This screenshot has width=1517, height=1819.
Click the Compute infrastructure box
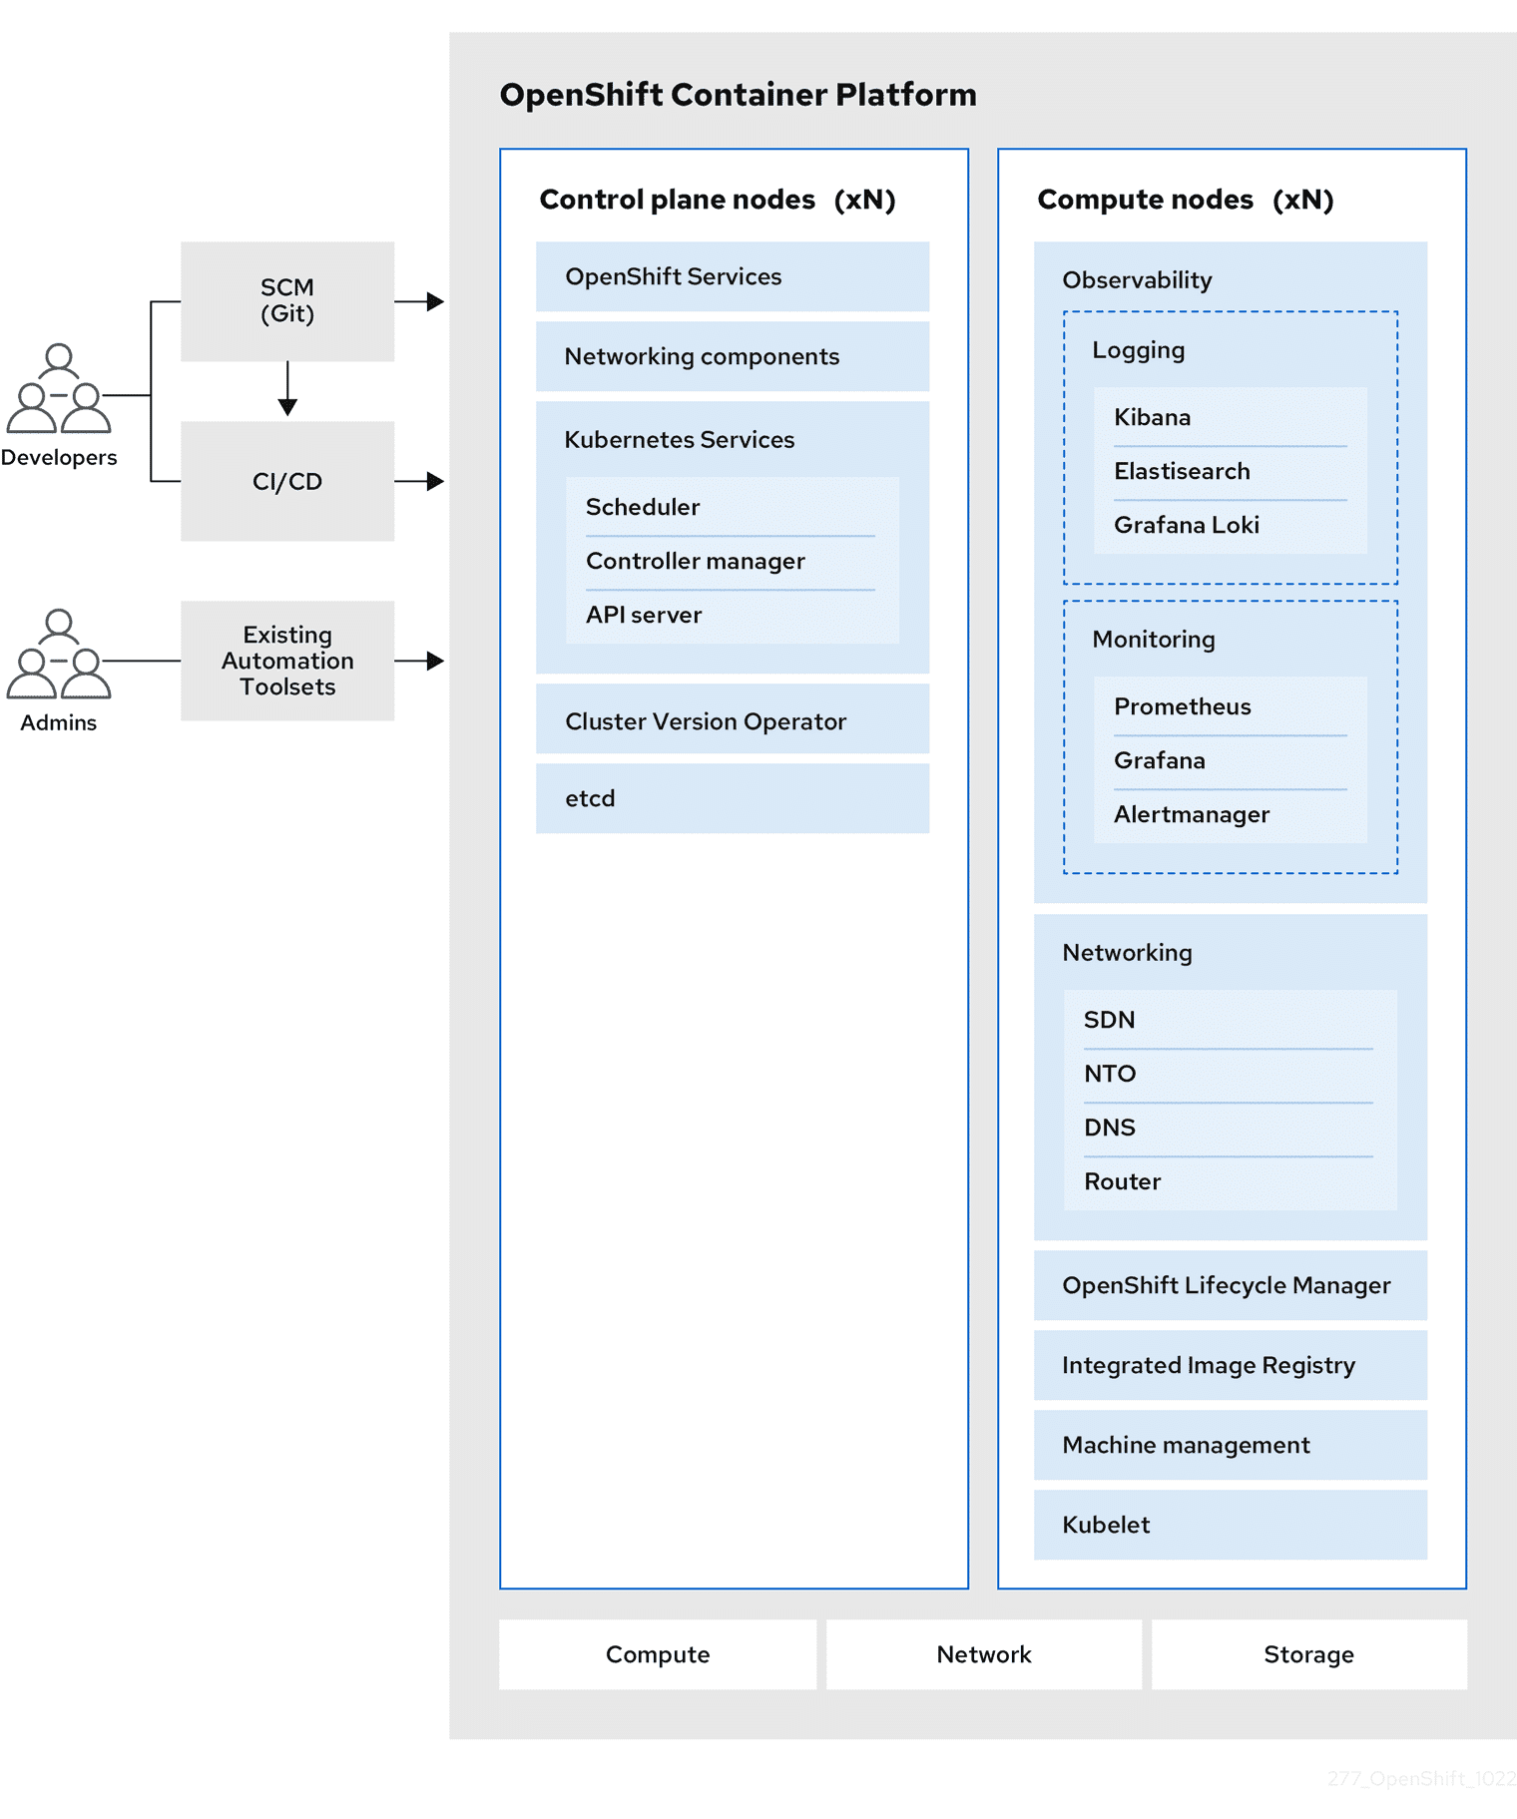pyautogui.click(x=658, y=1654)
